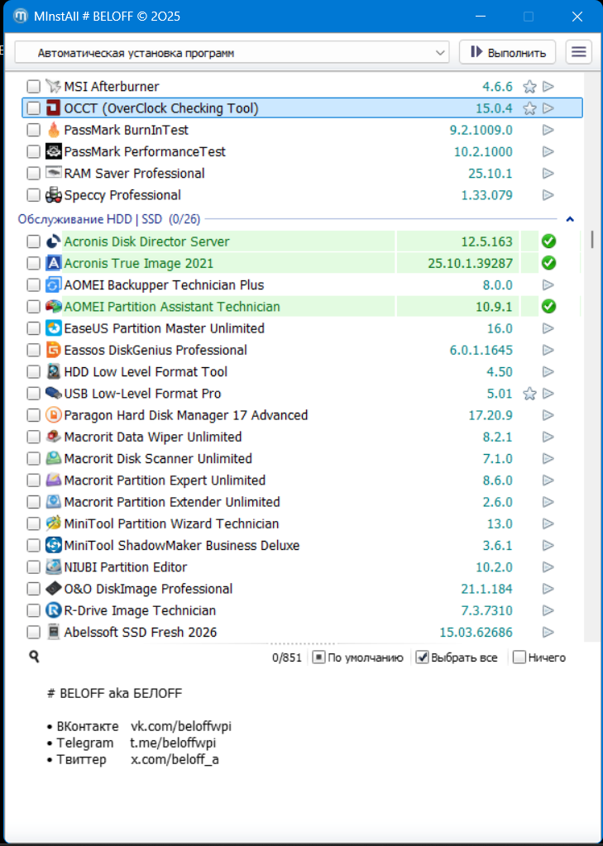Viewport: 603px width, 846px height.
Task: Click the search magnifier icon at bottom left
Action: 34,657
